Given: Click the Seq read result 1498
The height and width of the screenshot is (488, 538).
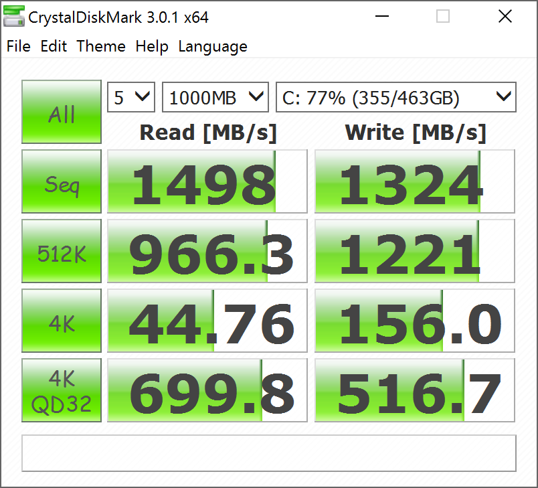Looking at the screenshot, I should pyautogui.click(x=207, y=181).
